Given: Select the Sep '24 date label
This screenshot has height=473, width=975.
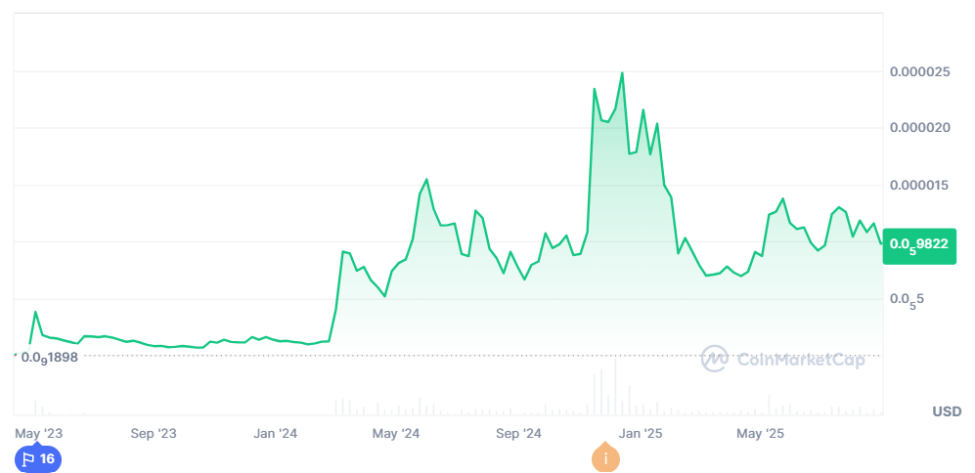Looking at the screenshot, I should coord(519,433).
